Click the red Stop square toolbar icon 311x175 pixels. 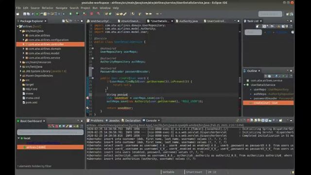point(91,14)
